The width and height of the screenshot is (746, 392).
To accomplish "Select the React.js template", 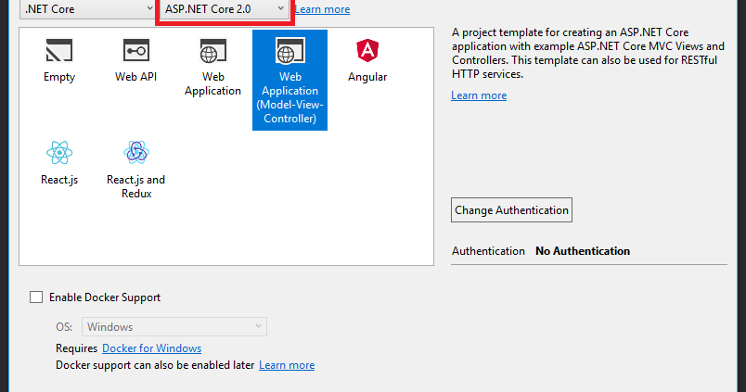I will pyautogui.click(x=59, y=163).
